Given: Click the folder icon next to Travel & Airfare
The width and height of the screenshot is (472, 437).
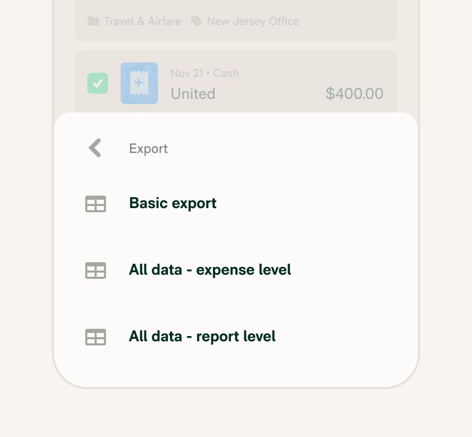Looking at the screenshot, I should (x=94, y=21).
